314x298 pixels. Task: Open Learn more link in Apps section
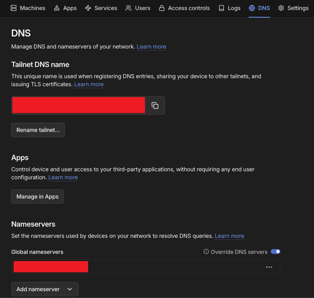tap(63, 177)
